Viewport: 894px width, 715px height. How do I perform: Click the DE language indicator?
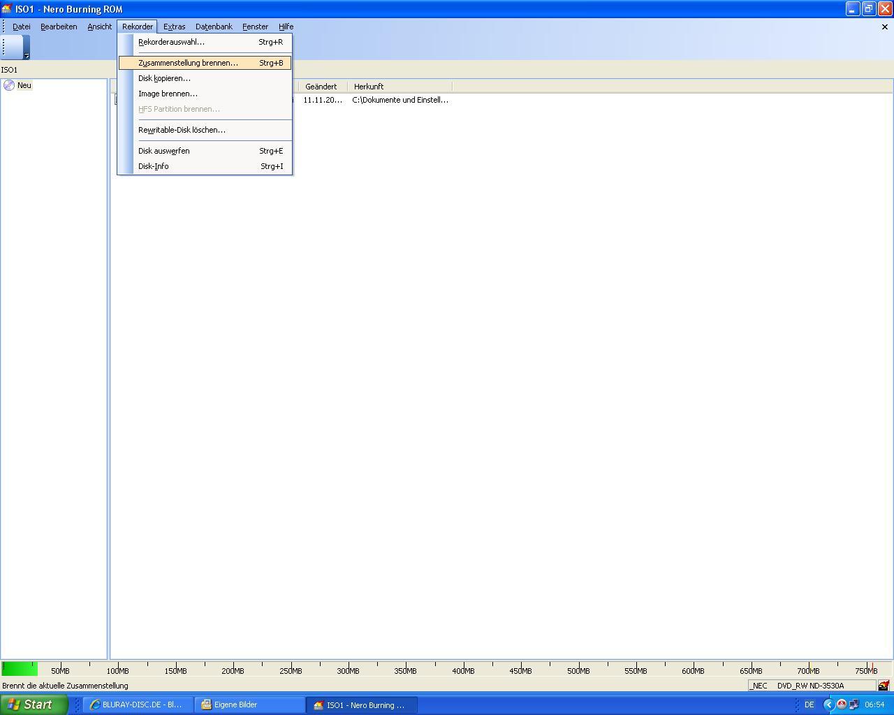pyautogui.click(x=809, y=705)
